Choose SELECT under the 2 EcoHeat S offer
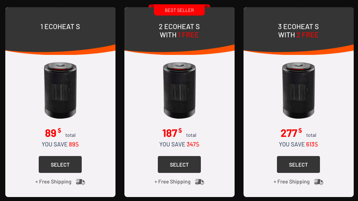 [x=179, y=165]
